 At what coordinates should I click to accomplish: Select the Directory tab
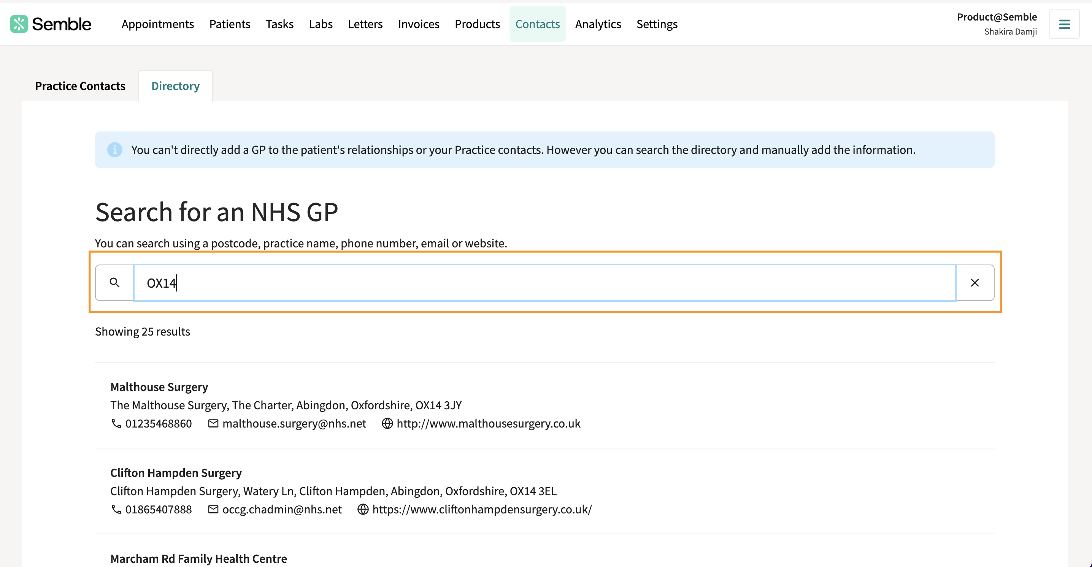(176, 86)
